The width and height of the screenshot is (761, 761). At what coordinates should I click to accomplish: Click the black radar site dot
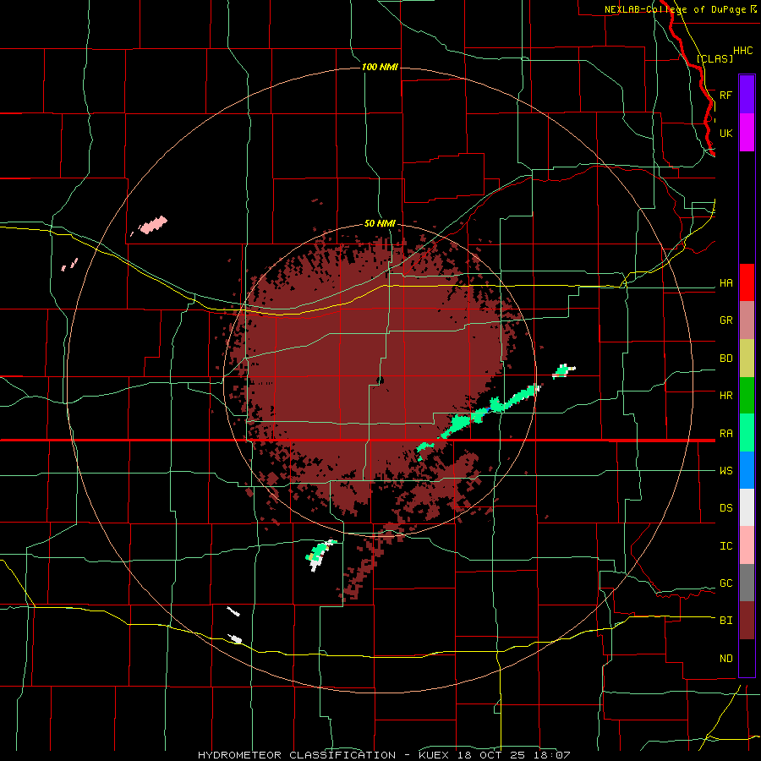(x=380, y=380)
